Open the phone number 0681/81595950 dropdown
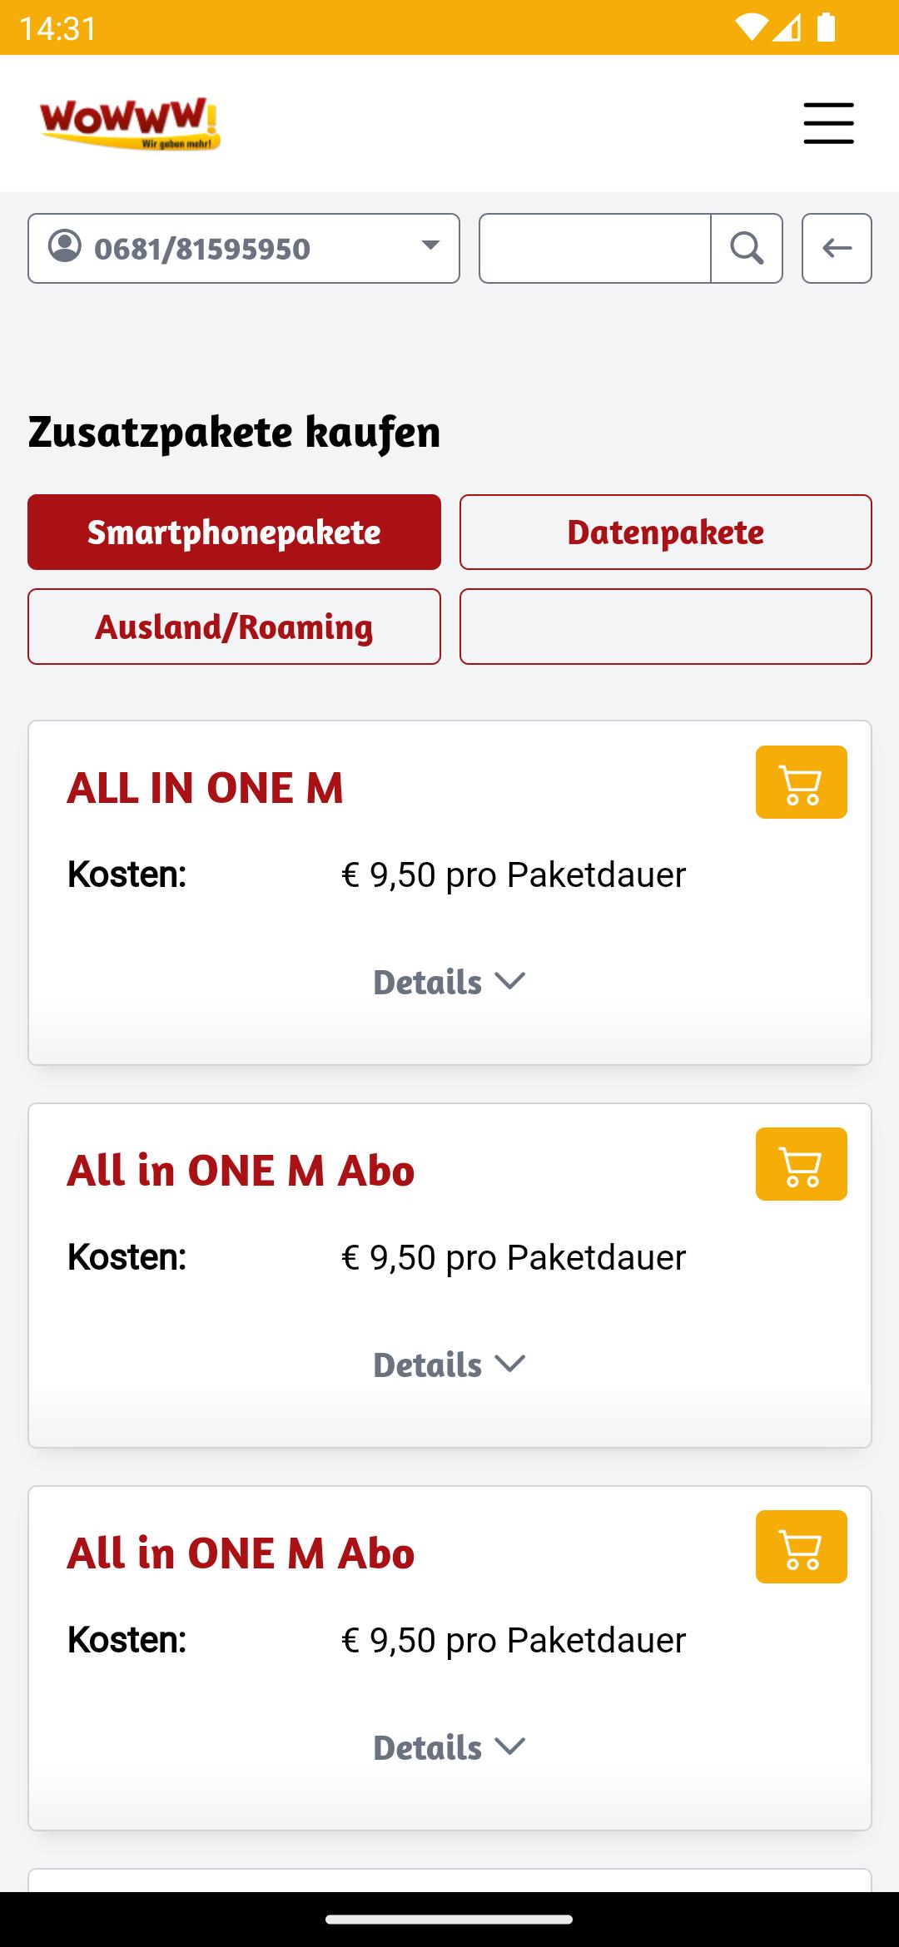 244,248
